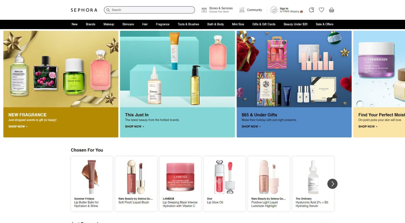Choose the Gifts & Gift Cards section

(x=264, y=24)
